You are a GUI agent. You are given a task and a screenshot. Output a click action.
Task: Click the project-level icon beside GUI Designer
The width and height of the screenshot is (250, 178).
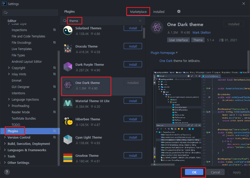coord(55,87)
